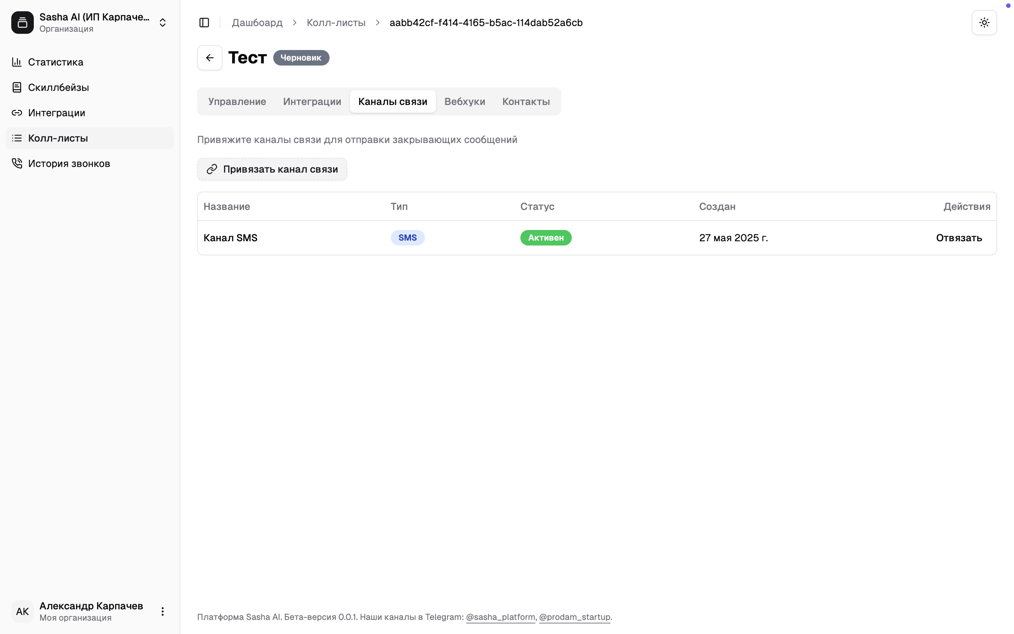This screenshot has width=1014, height=634.
Task: Open the Интеграции sidebar section
Action: [57, 113]
